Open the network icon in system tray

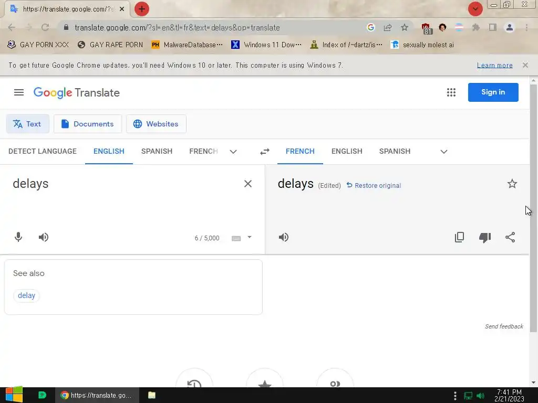tap(468, 396)
